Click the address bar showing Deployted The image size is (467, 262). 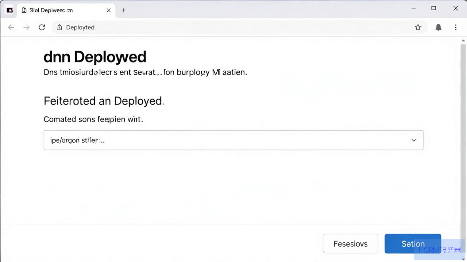(x=239, y=27)
